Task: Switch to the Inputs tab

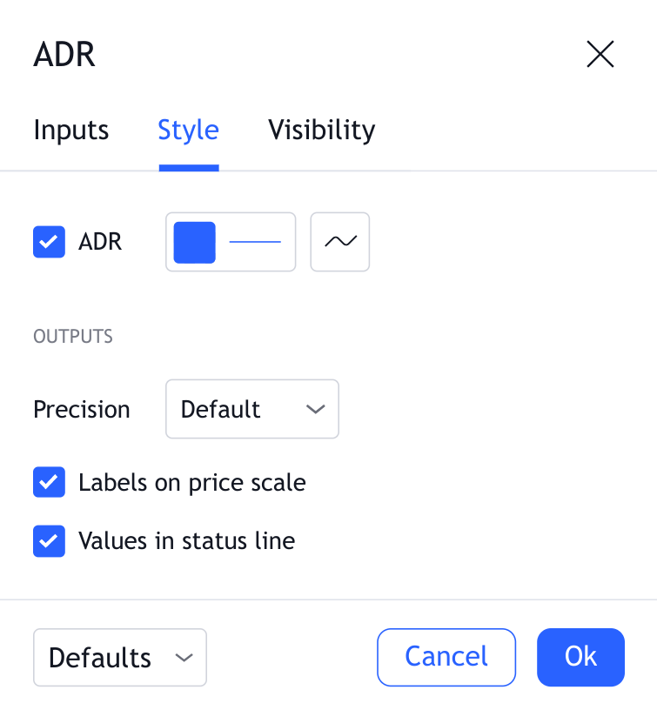Action: (x=71, y=131)
